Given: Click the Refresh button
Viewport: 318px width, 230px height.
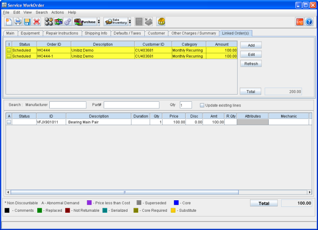Looking at the screenshot, I should (251, 63).
